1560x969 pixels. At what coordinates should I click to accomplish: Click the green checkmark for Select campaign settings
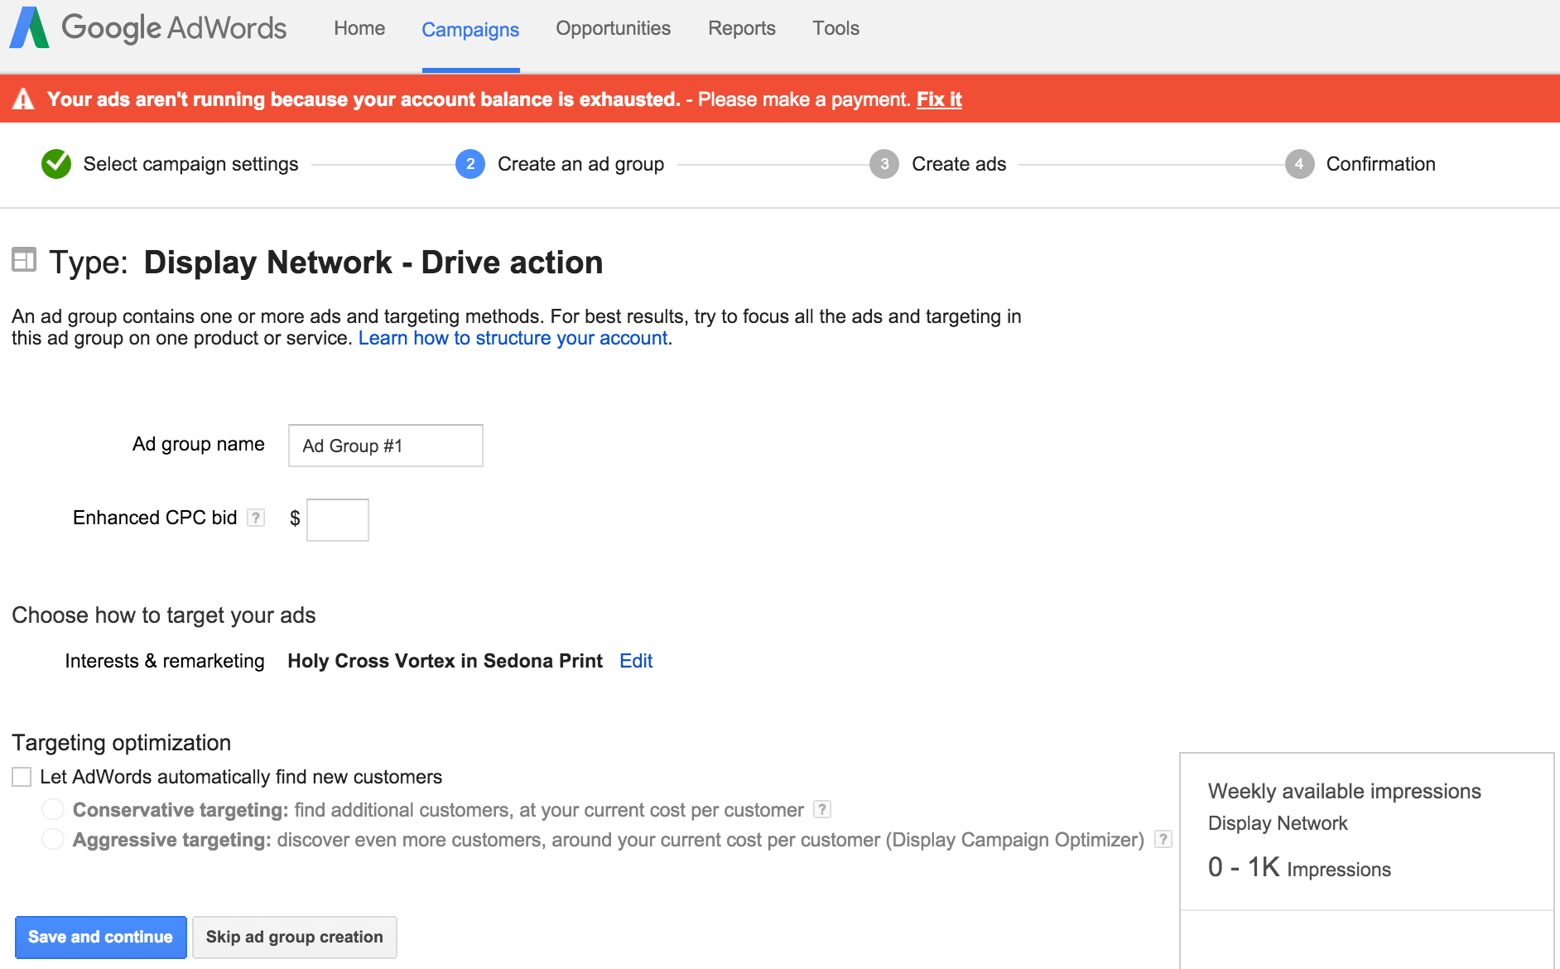55,164
